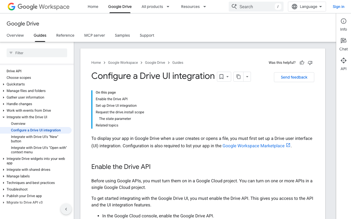351x219 pixels.
Task: Select Google Drive in the top navigation
Action: [x=120, y=7]
